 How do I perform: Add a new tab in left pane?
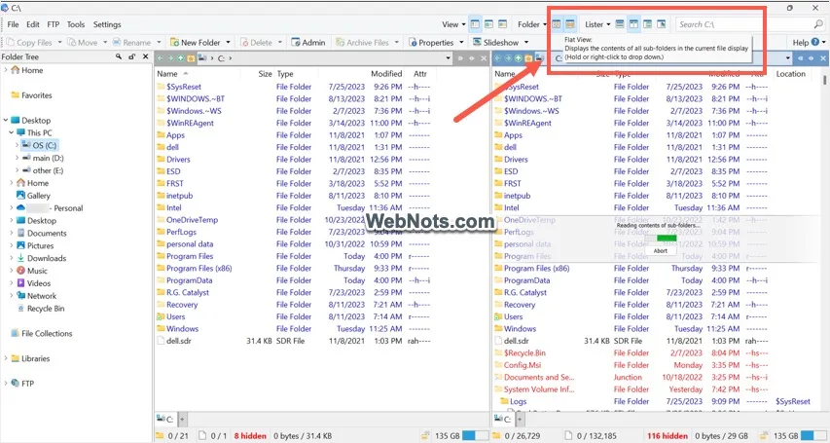(x=182, y=420)
